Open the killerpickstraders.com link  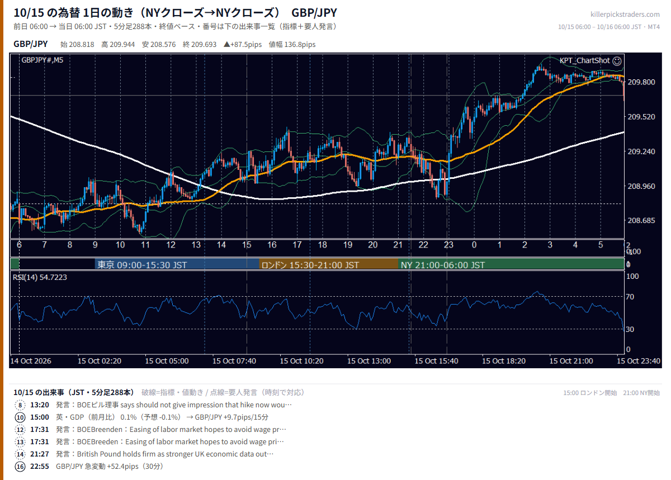625,15
